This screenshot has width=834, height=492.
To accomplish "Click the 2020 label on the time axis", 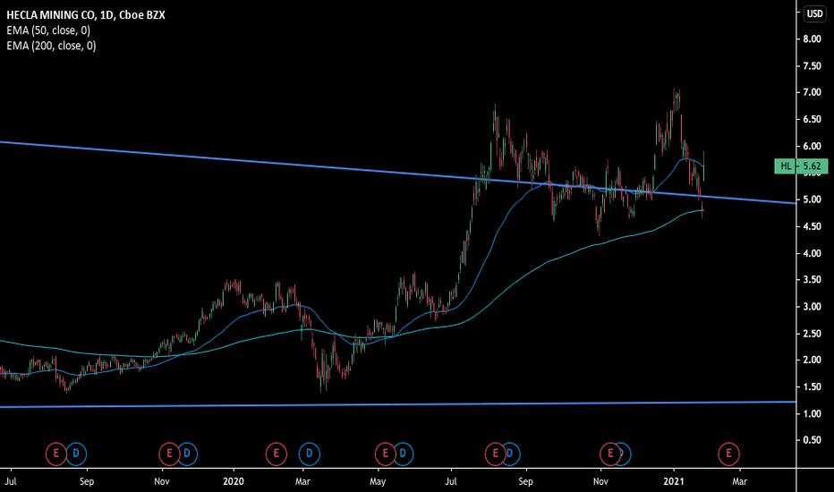I will coord(234,481).
